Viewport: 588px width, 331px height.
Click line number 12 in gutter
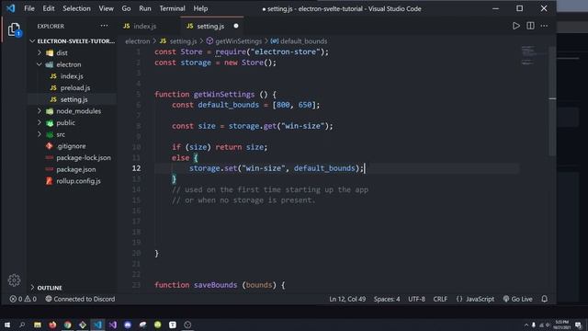[x=136, y=168]
